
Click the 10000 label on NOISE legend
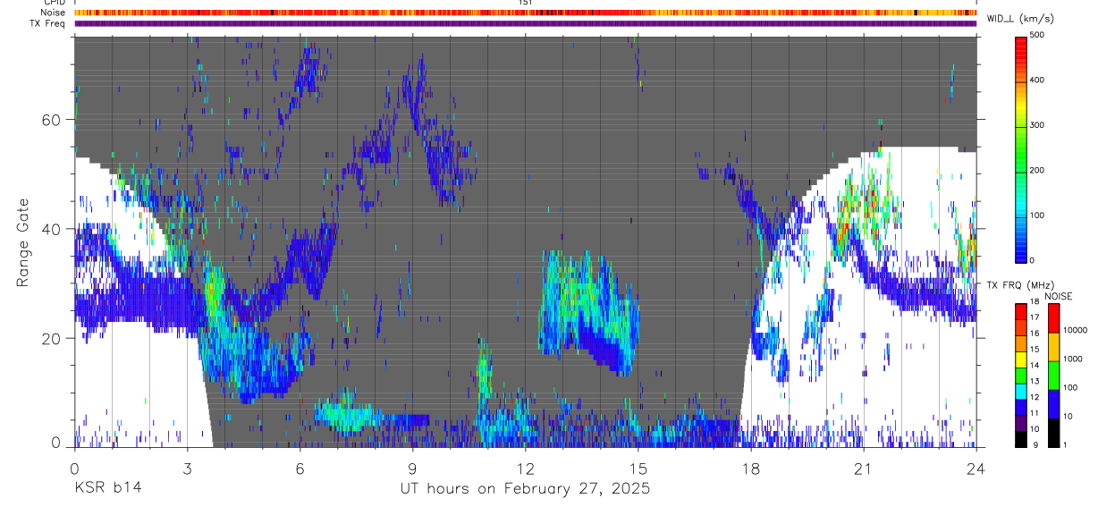point(1075,330)
